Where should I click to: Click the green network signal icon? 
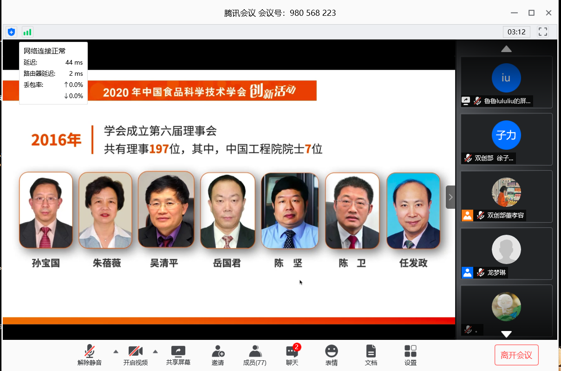pyautogui.click(x=27, y=32)
